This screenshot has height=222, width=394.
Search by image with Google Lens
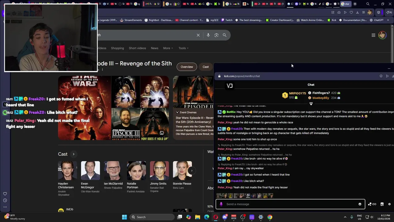tap(216, 35)
